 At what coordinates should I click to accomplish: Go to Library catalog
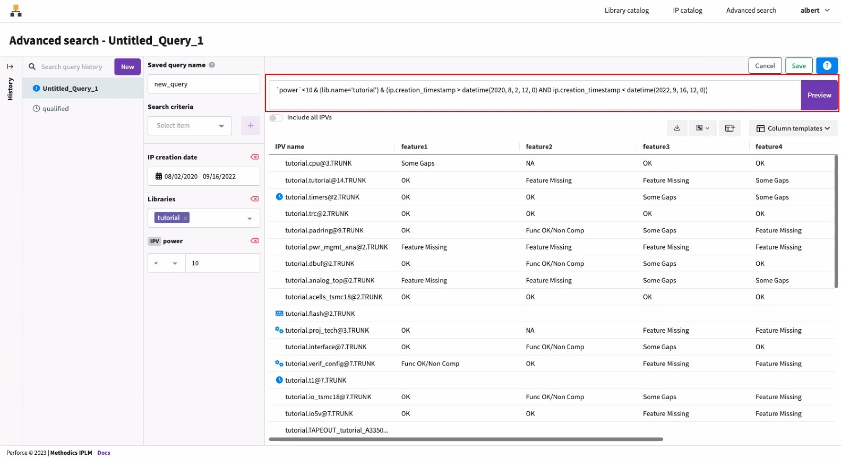(627, 11)
